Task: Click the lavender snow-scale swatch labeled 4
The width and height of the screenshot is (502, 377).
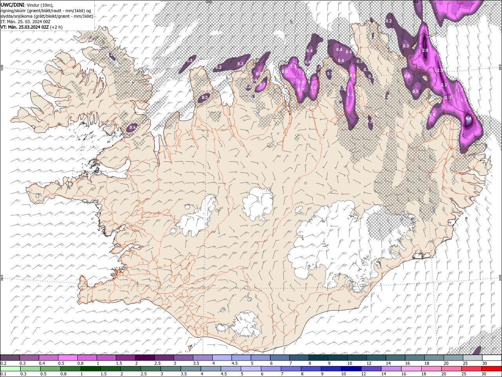Action: click(x=222, y=358)
